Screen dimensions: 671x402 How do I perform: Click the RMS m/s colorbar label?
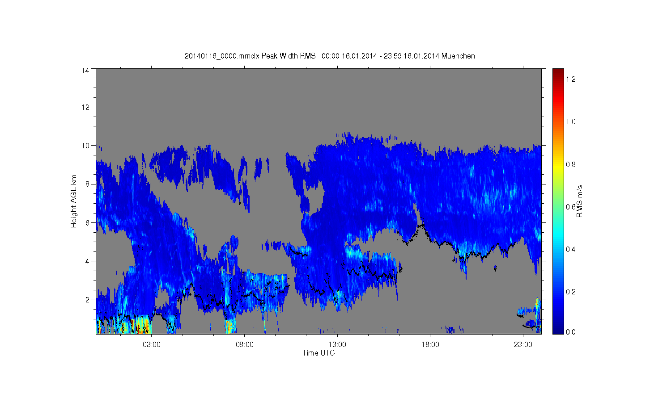pos(579,201)
